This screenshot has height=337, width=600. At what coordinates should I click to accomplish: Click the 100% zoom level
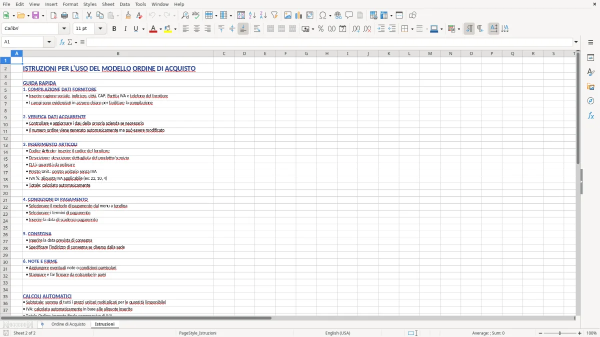pyautogui.click(x=591, y=333)
